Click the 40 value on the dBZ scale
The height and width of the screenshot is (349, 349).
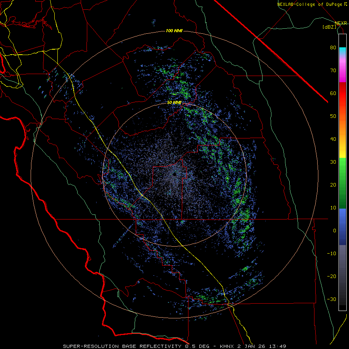(333, 139)
